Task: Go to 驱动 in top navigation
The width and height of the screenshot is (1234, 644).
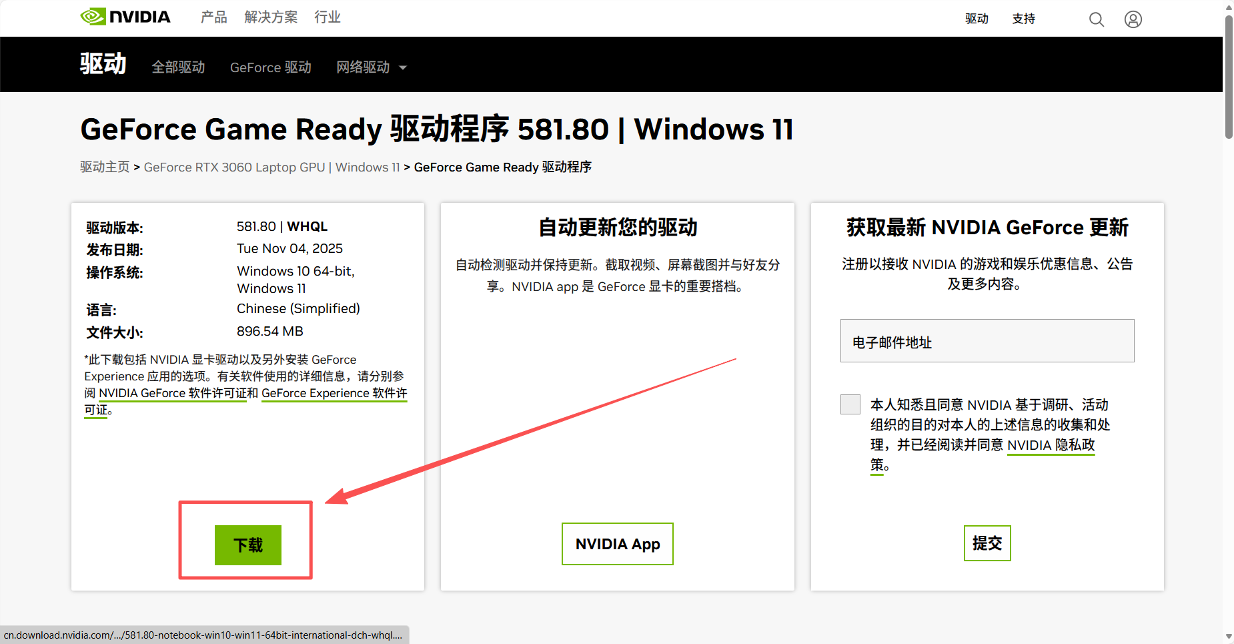Action: click(977, 19)
